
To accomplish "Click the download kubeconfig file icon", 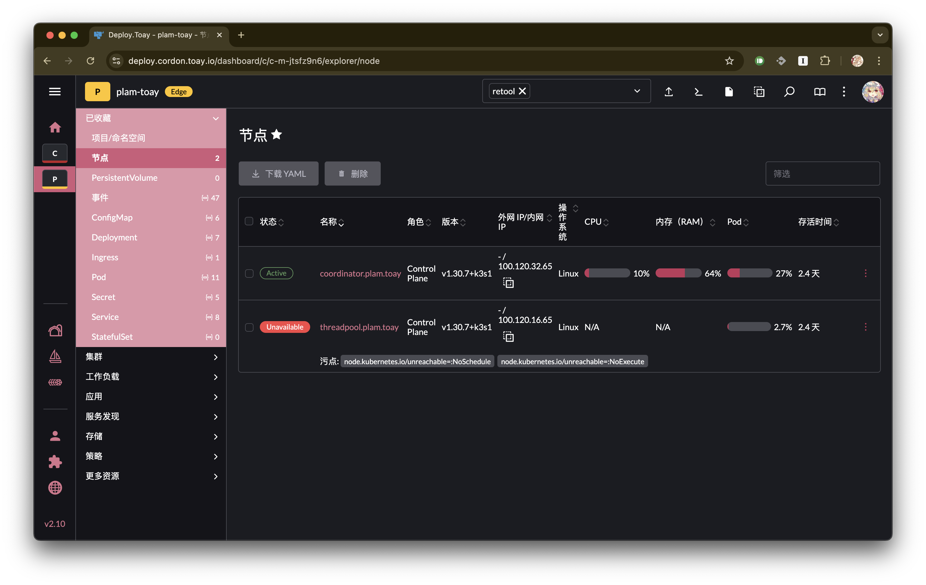I will [729, 92].
